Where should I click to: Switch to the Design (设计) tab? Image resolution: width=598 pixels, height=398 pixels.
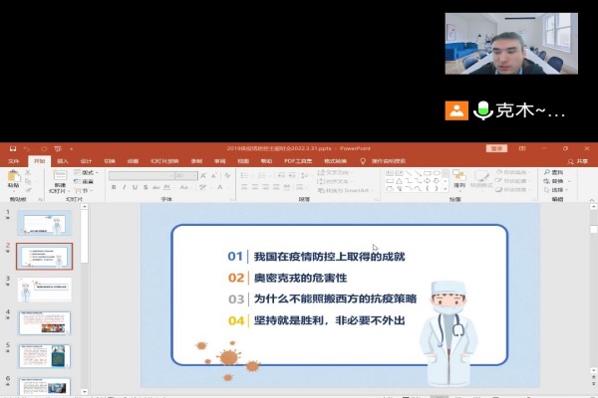pos(86,160)
